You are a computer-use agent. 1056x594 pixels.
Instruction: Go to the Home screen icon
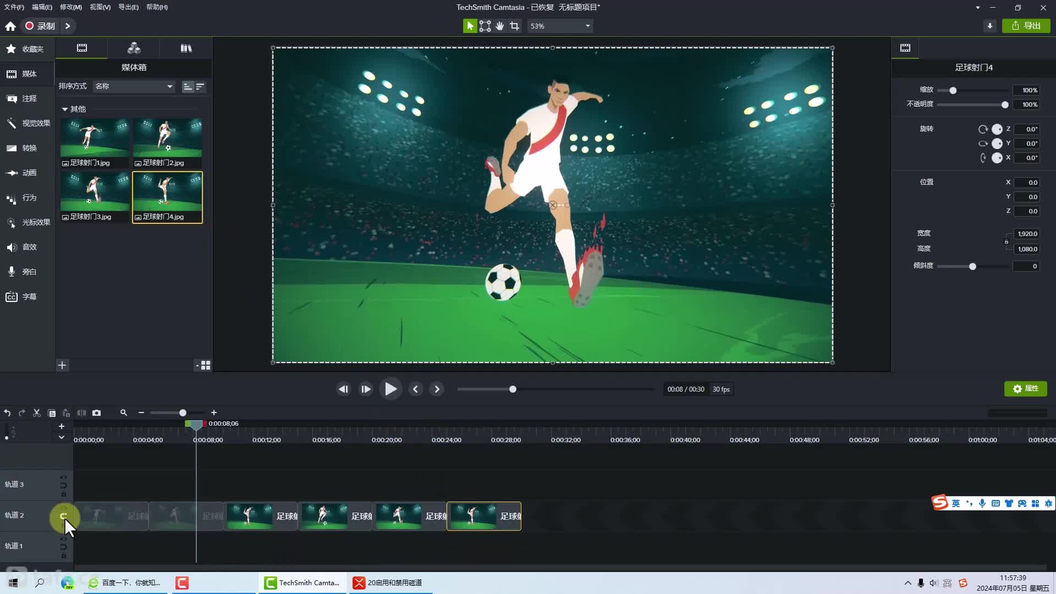pyautogui.click(x=10, y=26)
